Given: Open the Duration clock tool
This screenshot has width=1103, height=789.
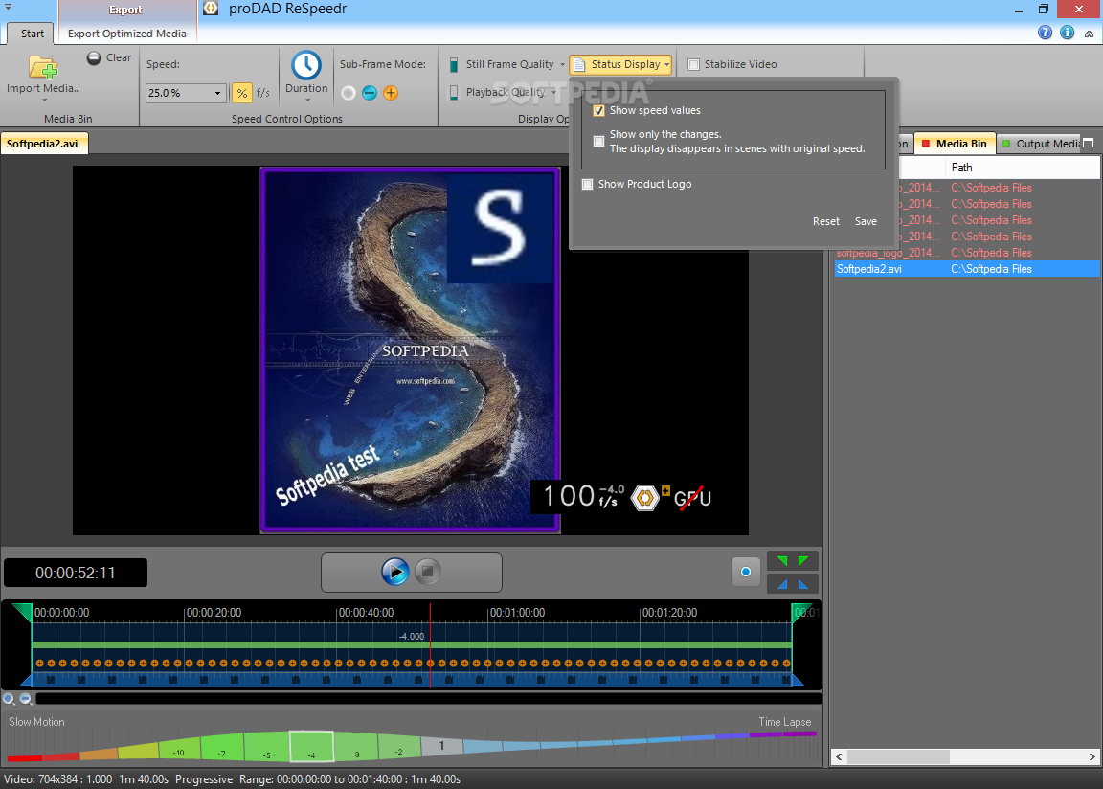Looking at the screenshot, I should pyautogui.click(x=306, y=65).
